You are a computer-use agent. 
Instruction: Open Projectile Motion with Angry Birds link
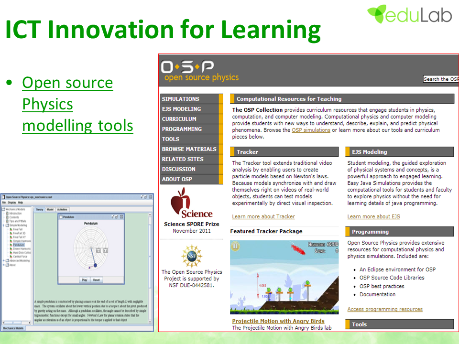coord(278,321)
